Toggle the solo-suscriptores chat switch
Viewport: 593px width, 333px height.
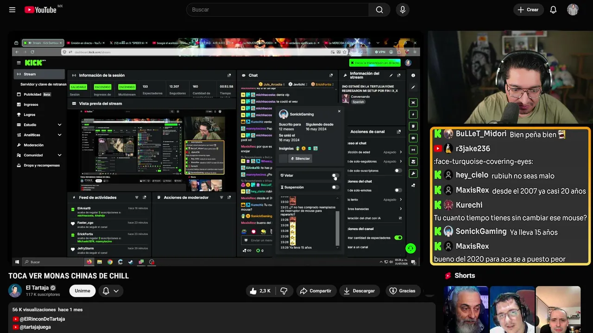coord(398,171)
